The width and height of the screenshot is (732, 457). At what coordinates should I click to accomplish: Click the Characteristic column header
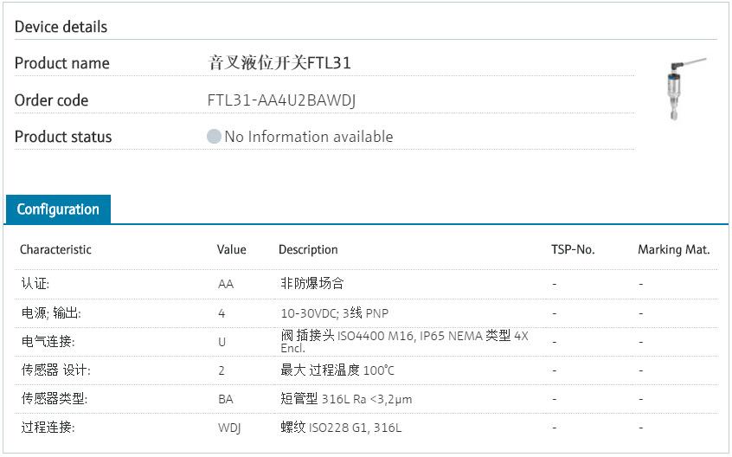55,249
